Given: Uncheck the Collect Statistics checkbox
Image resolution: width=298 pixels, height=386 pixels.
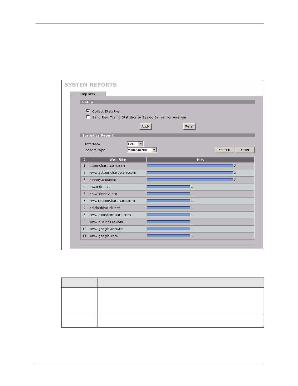Looking at the screenshot, I should click(88, 111).
